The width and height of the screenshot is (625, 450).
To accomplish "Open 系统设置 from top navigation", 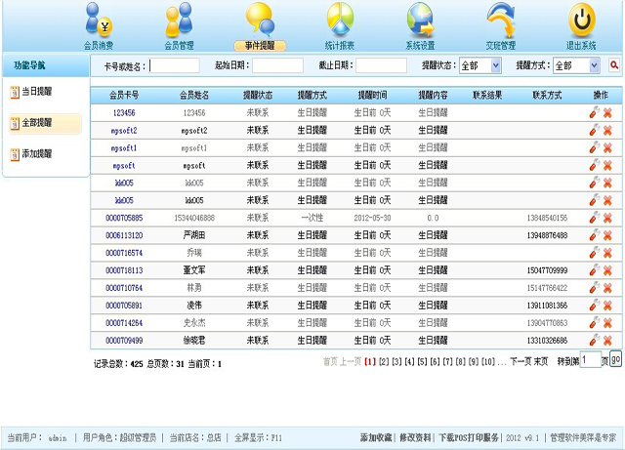I will [420, 24].
